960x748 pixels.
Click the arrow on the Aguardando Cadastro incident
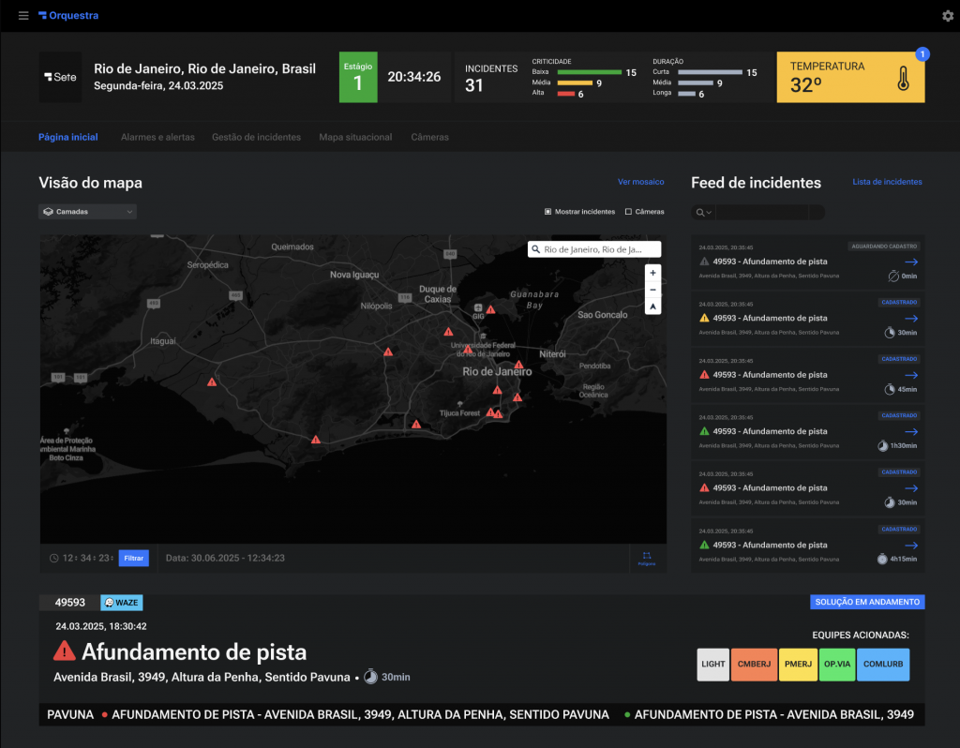coord(910,262)
